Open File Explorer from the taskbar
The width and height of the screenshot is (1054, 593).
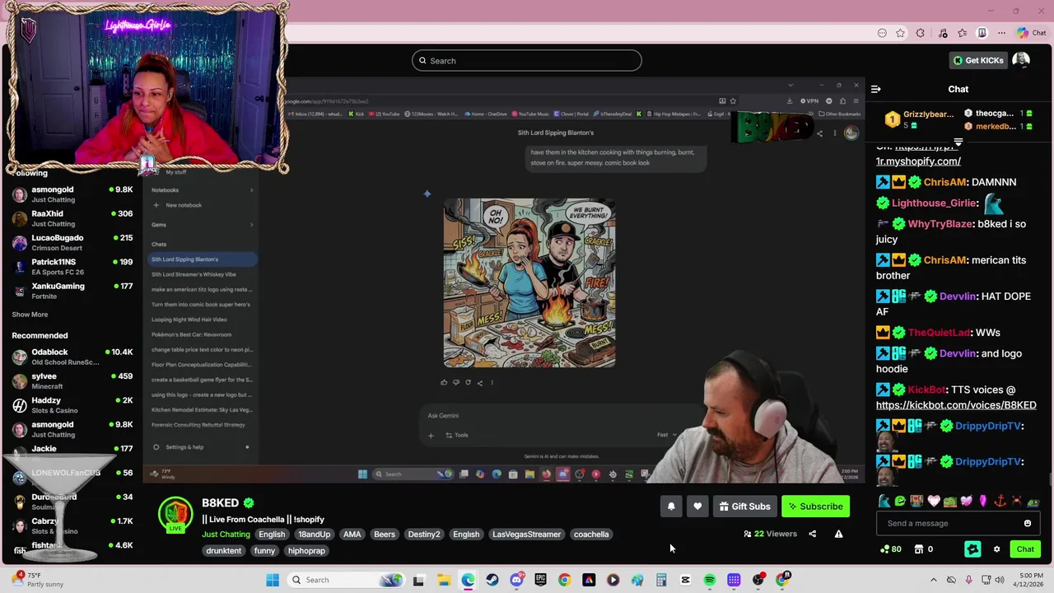click(x=444, y=580)
